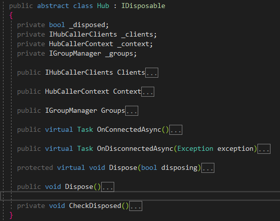
Task: Click IGroupManager type in _groups declaration
Action: click(75, 54)
